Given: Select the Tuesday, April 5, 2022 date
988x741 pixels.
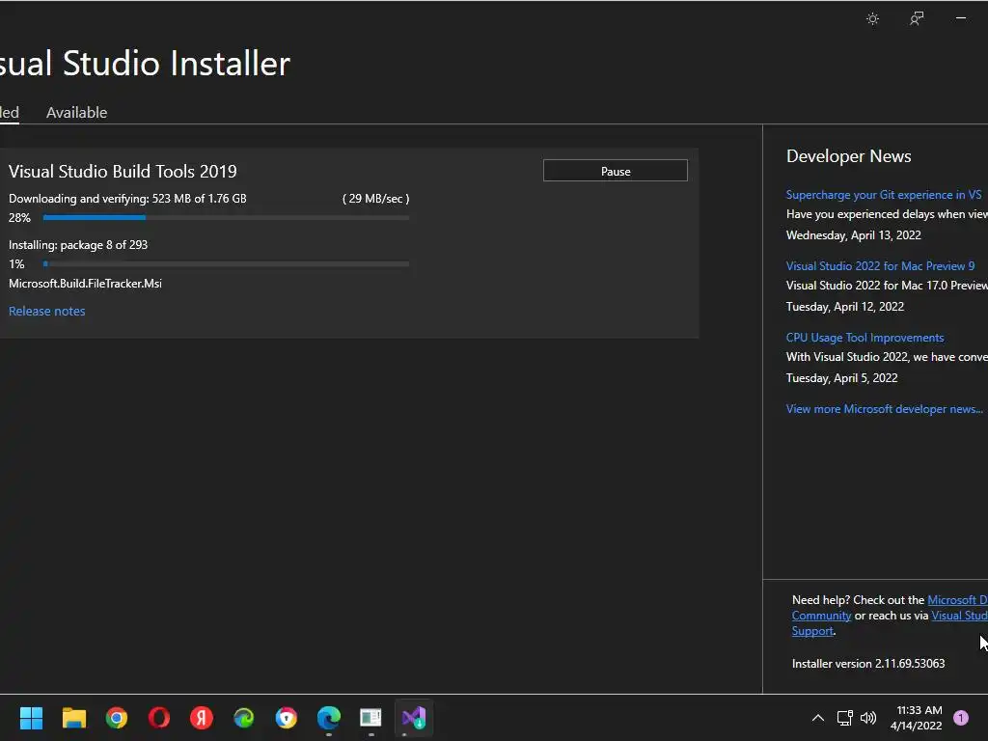Looking at the screenshot, I should pyautogui.click(x=841, y=378).
